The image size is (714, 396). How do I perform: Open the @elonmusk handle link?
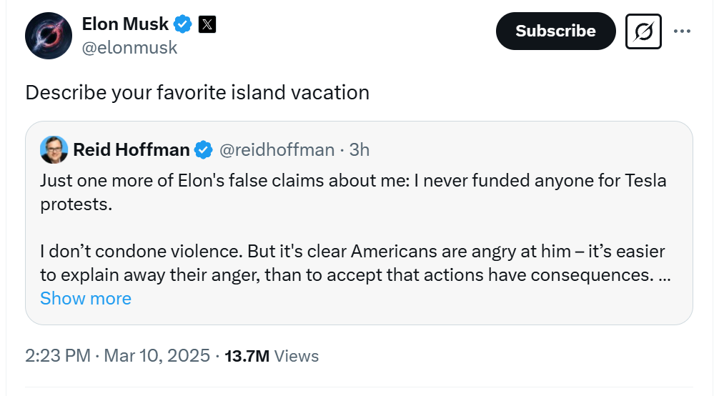pos(129,48)
